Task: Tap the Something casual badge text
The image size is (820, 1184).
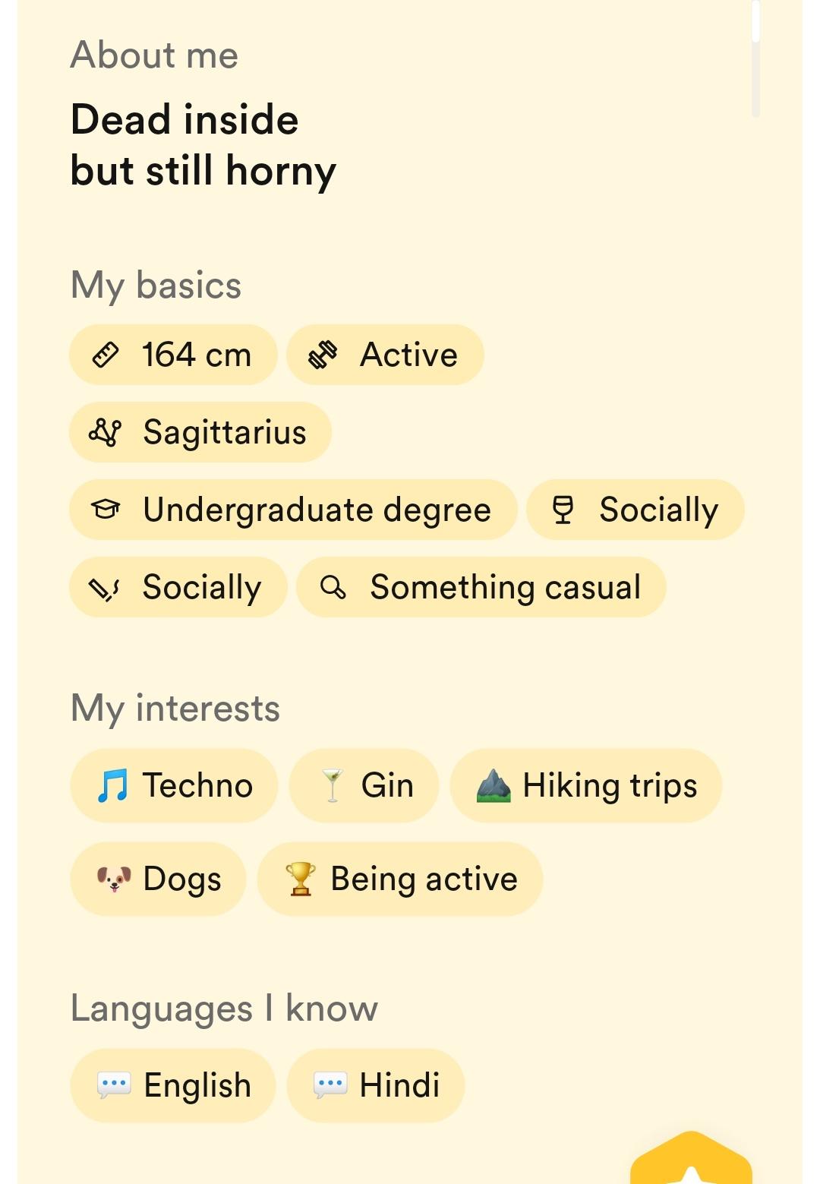Action: pos(505,587)
